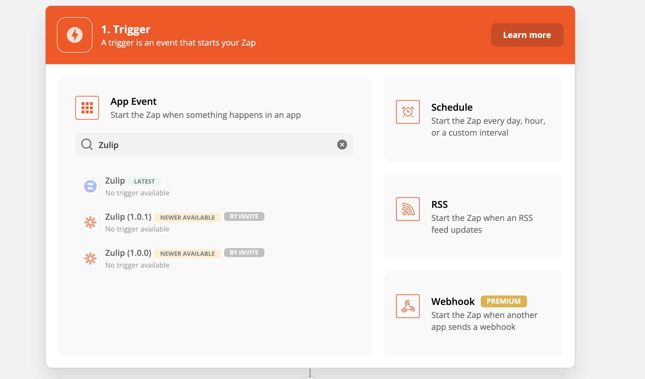Click the LATEST badge next to Zulip

(x=144, y=181)
